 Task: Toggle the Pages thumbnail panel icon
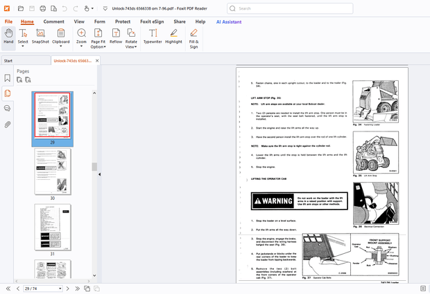[x=8, y=93]
